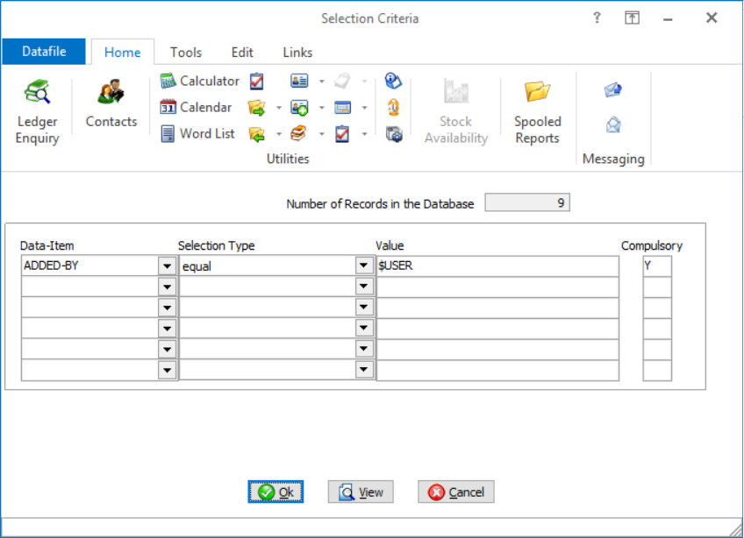Click the second row Compulsory field

click(x=657, y=287)
